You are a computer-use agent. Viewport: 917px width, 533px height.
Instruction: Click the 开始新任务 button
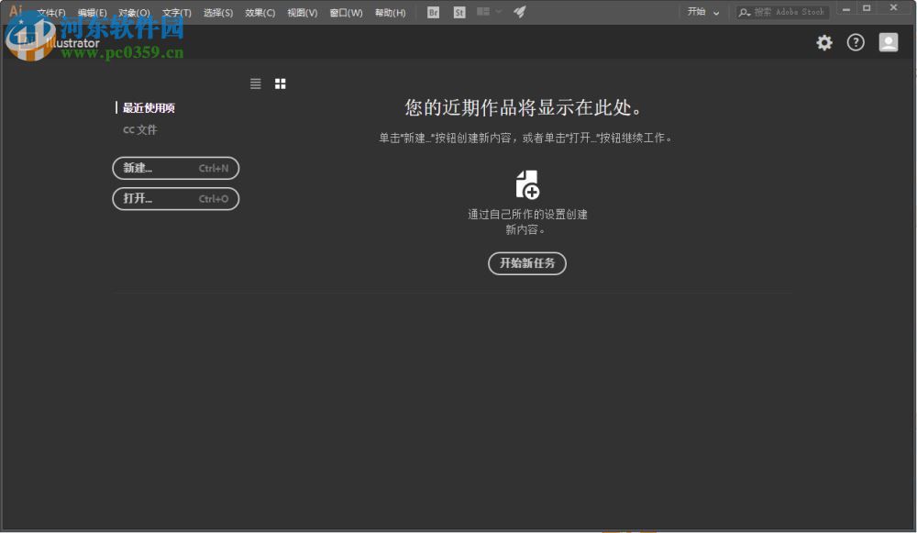[526, 263]
